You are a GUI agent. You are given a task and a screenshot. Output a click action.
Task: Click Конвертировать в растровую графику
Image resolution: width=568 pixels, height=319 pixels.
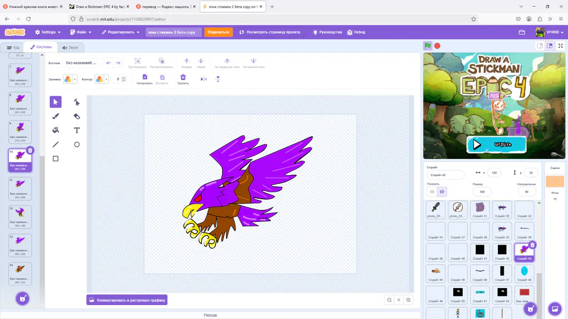(127, 300)
